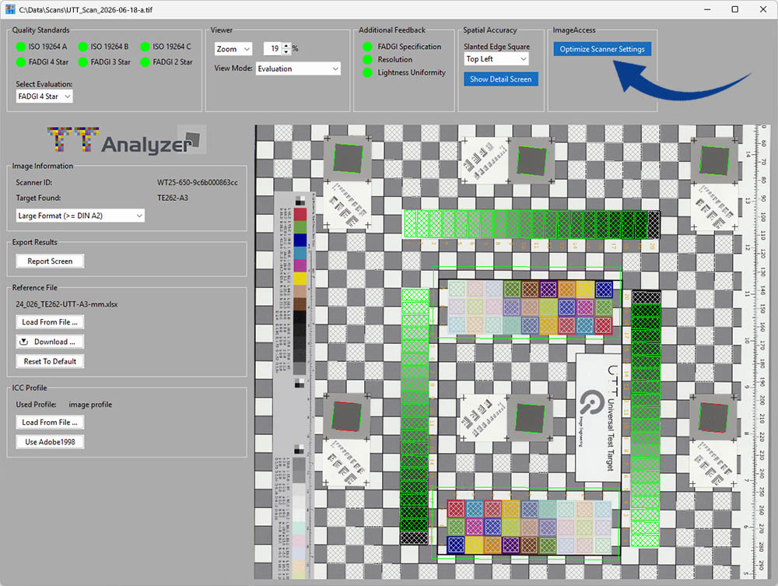
Task: Click the green ISO 19264 A status indicator
Action: (21, 47)
